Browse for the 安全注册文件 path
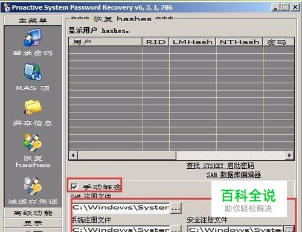 pos(289,229)
